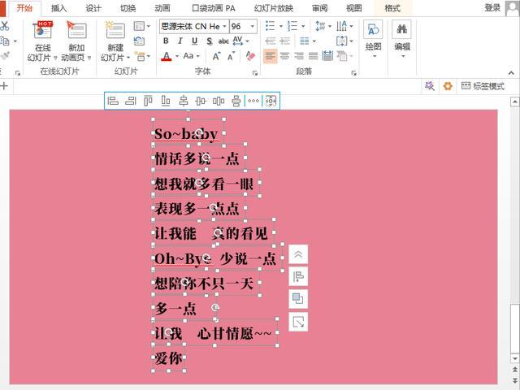Open the 编辑 binoculars editing icon

[402, 32]
